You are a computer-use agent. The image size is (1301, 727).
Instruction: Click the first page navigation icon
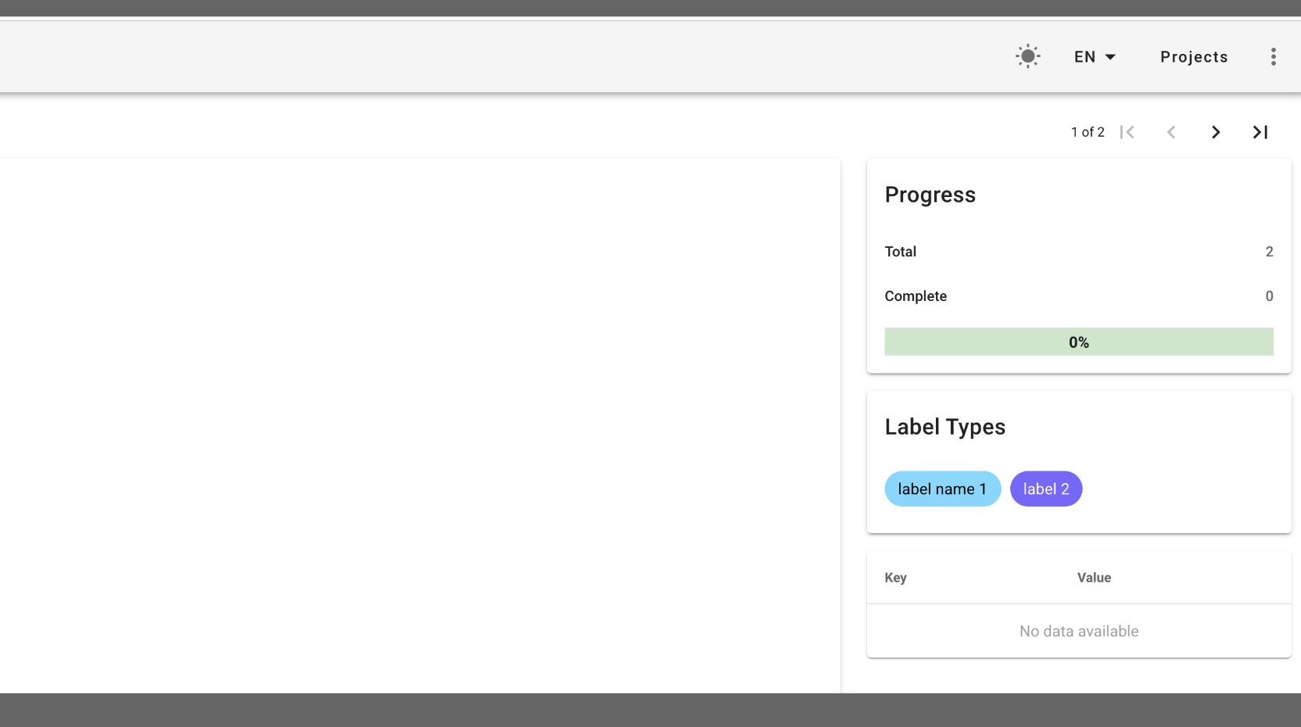tap(1127, 131)
